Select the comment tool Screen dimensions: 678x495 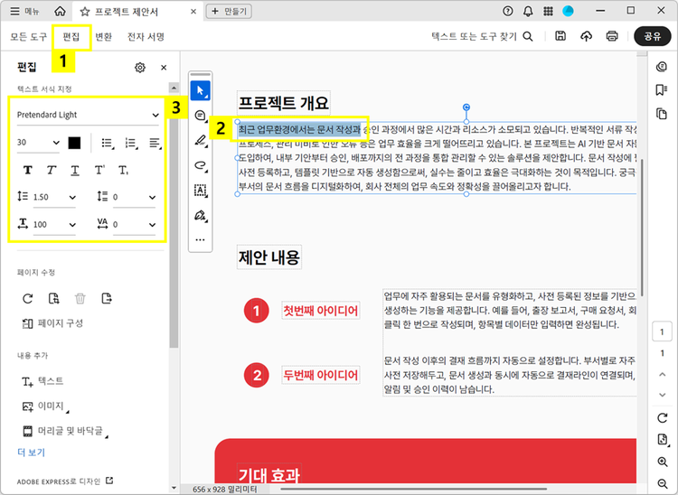(x=200, y=116)
